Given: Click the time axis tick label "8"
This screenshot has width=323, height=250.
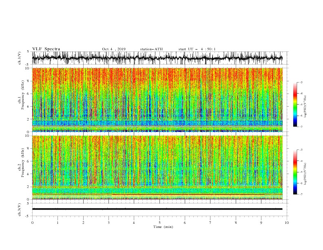Looking at the screenshot, I should [x=236, y=223].
